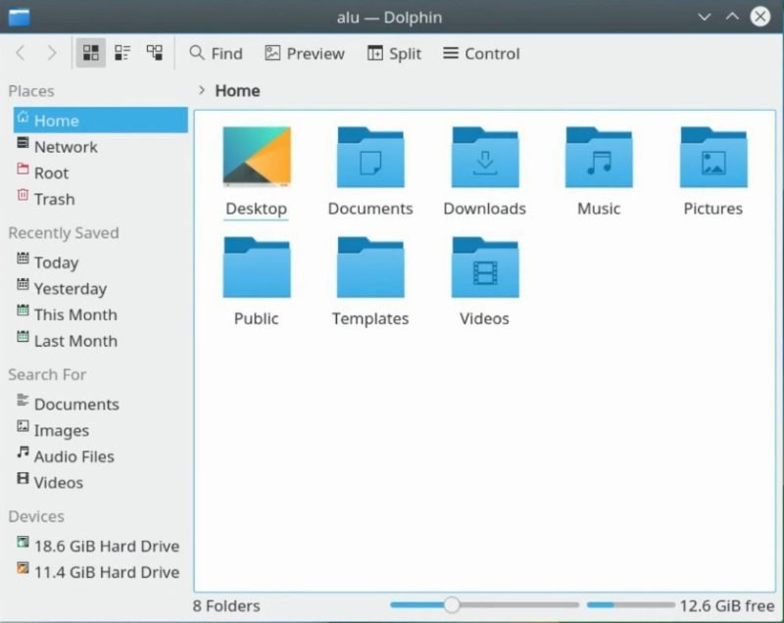
Task: Click Dolphin window icon in title bar
Action: [20, 18]
